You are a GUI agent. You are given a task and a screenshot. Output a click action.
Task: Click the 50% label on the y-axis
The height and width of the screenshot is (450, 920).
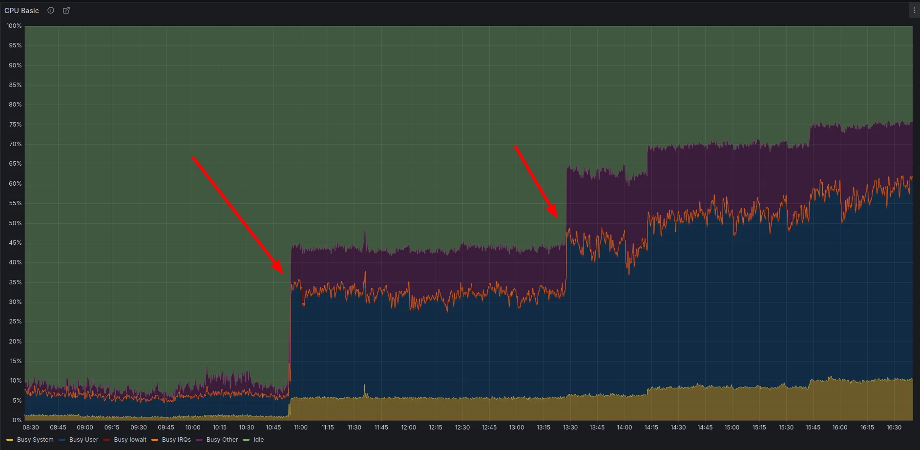15,223
